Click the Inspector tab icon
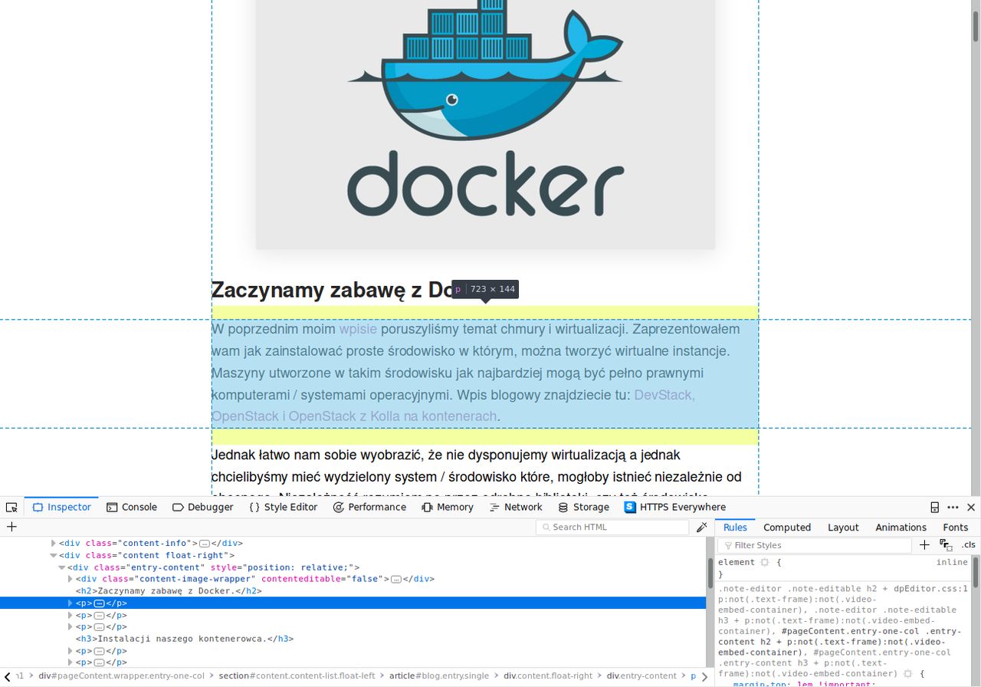The image size is (981, 687). (38, 508)
